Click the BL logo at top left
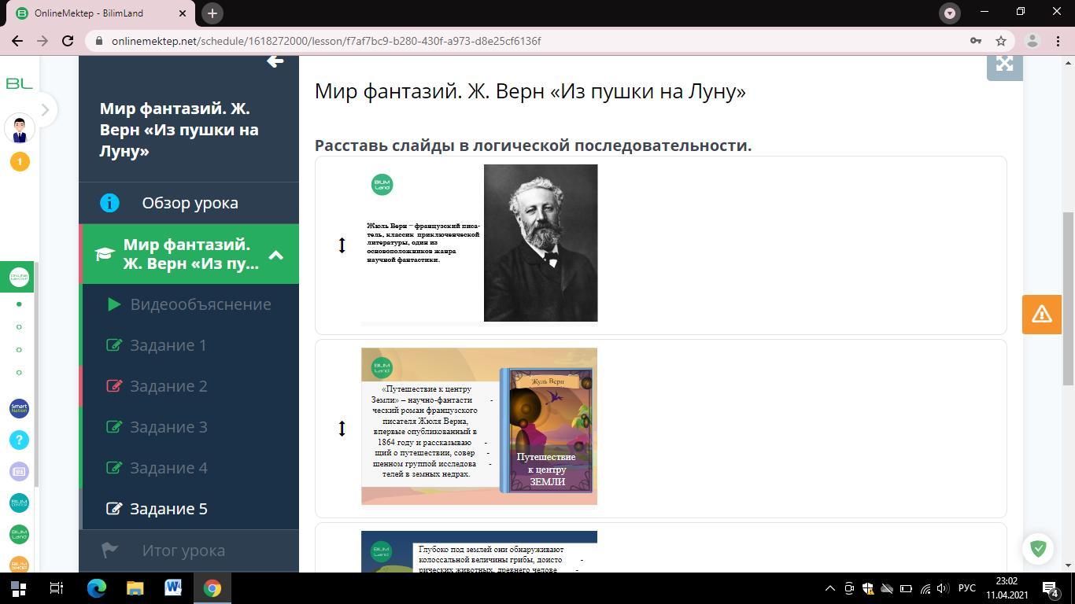The height and width of the screenshot is (604, 1075). coord(19,83)
